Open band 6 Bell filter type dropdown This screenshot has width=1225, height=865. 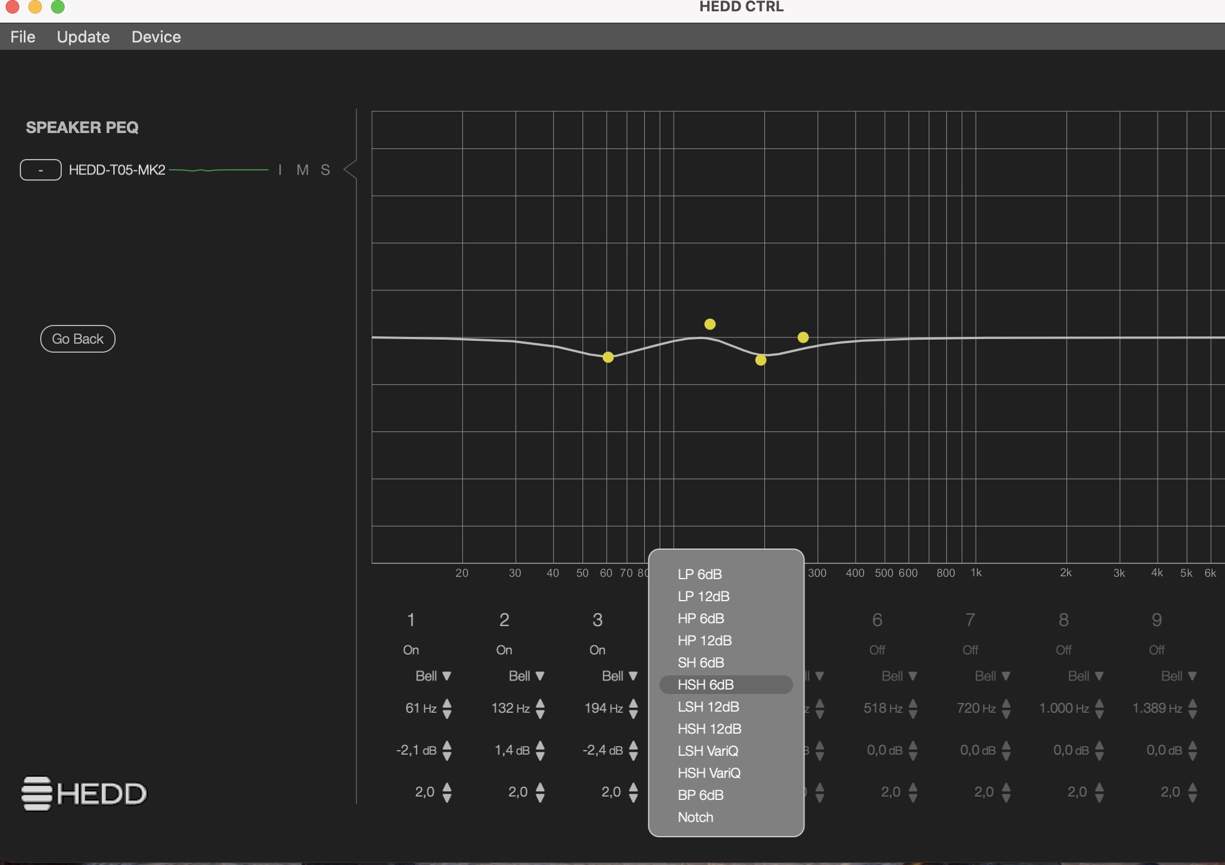coord(899,676)
